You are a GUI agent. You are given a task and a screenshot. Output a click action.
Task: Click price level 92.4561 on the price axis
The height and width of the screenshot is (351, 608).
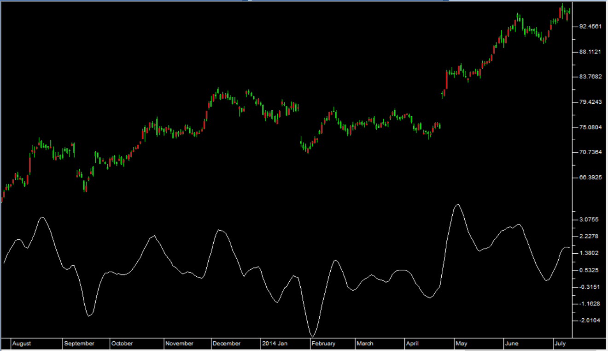click(x=590, y=27)
